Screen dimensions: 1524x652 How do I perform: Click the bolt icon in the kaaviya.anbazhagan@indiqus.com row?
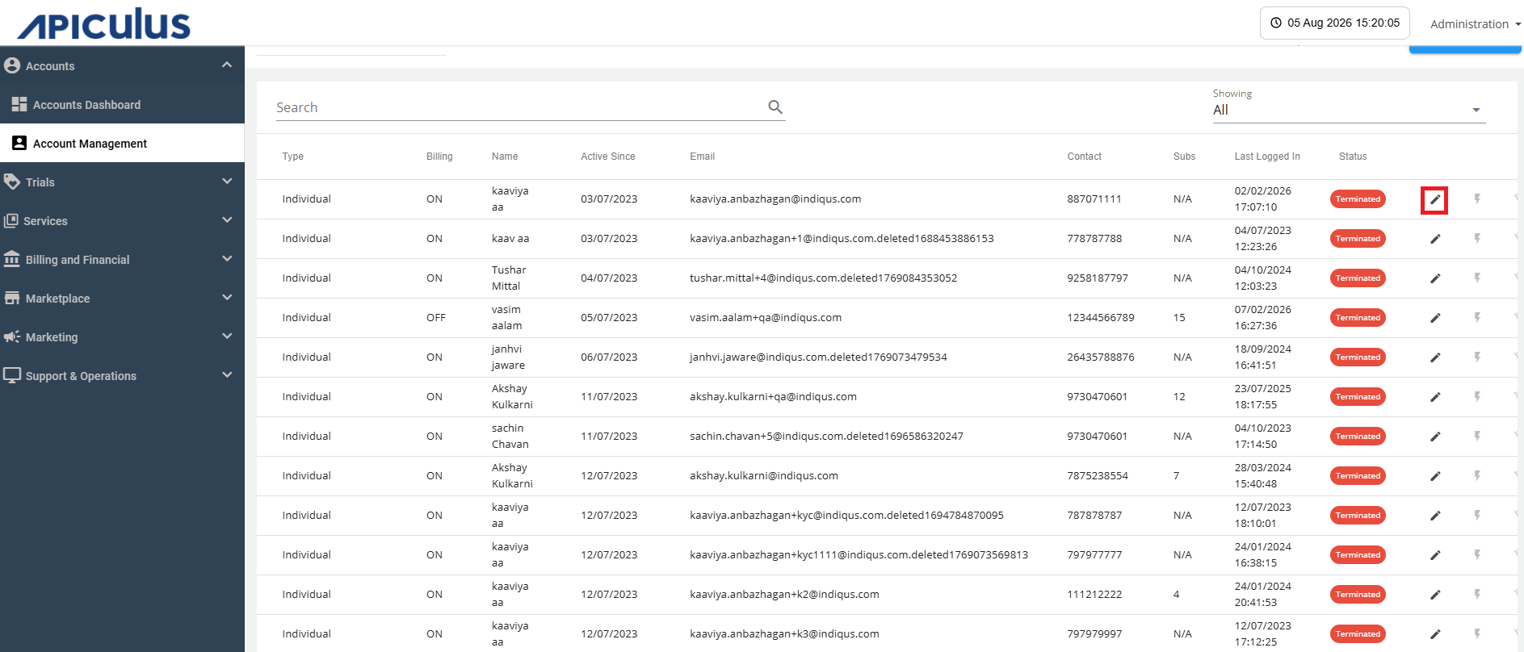point(1477,199)
